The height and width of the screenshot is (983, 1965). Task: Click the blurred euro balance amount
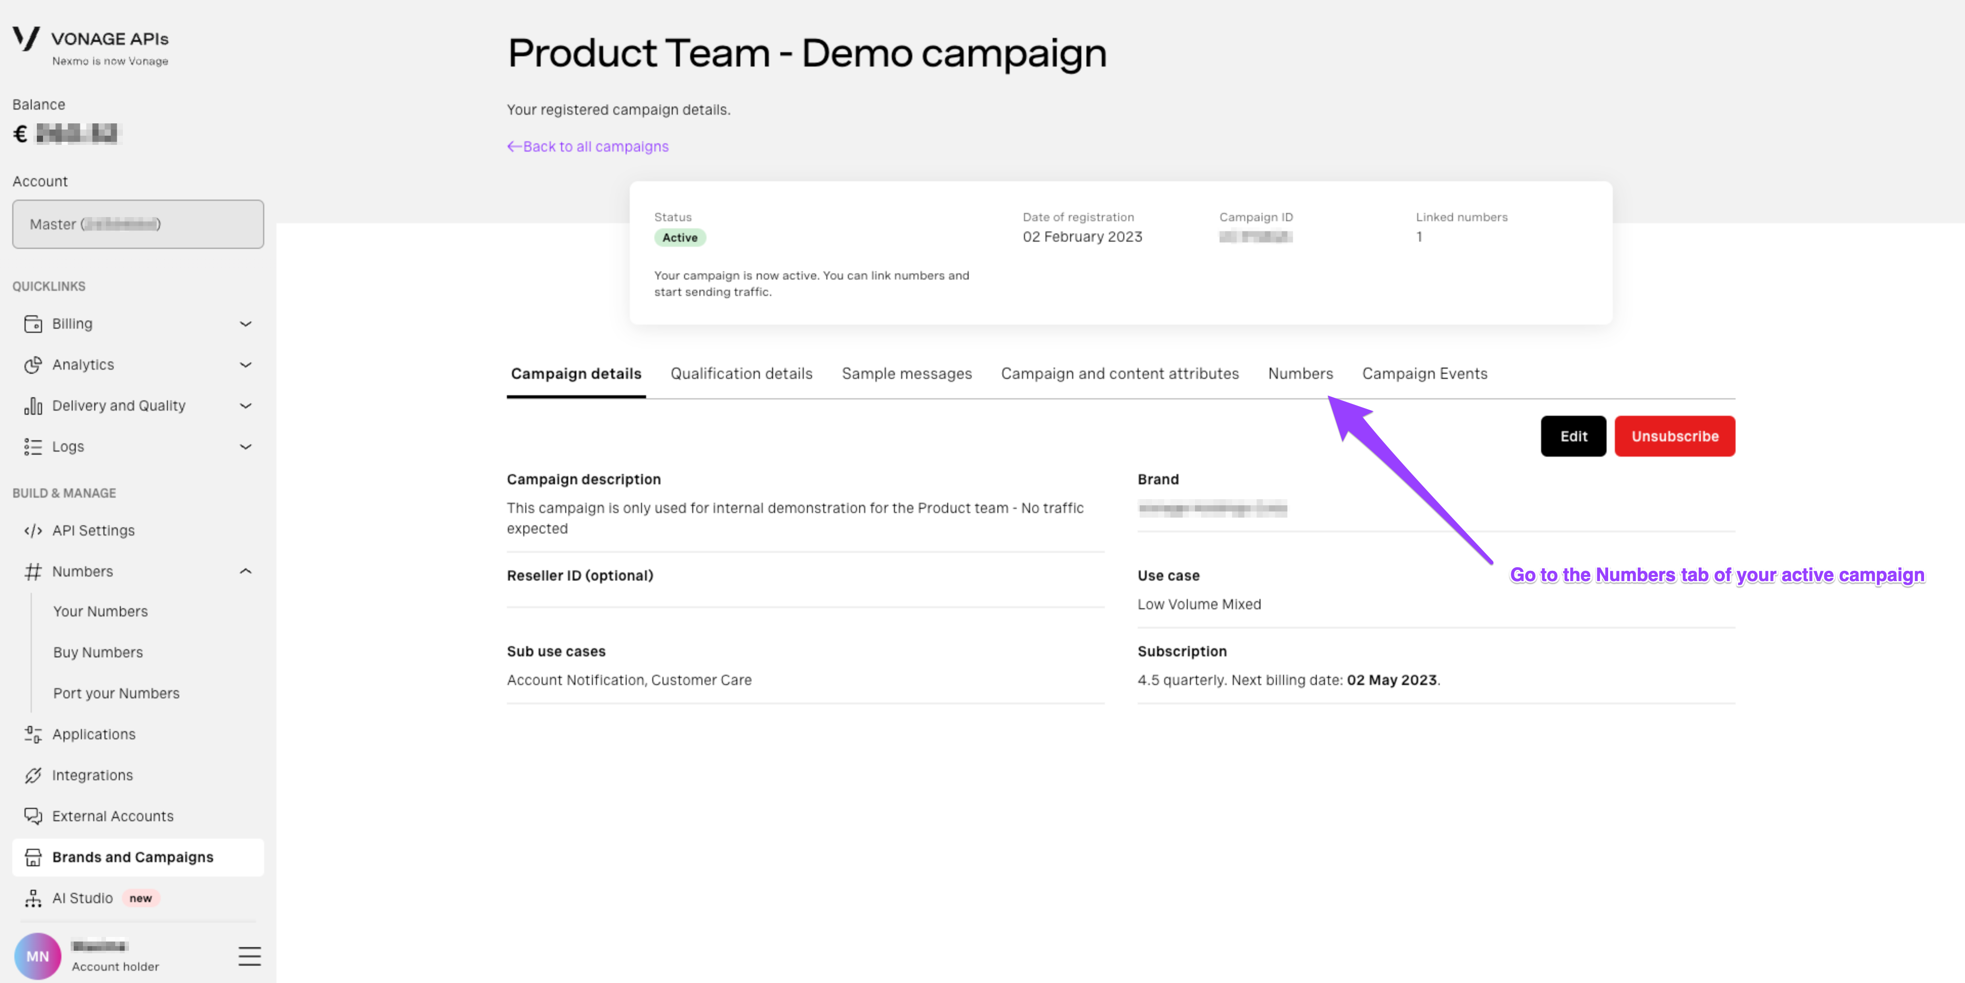point(78,134)
